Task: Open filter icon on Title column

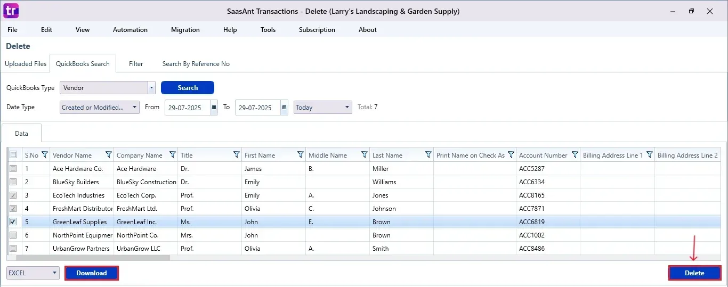Action: point(237,155)
